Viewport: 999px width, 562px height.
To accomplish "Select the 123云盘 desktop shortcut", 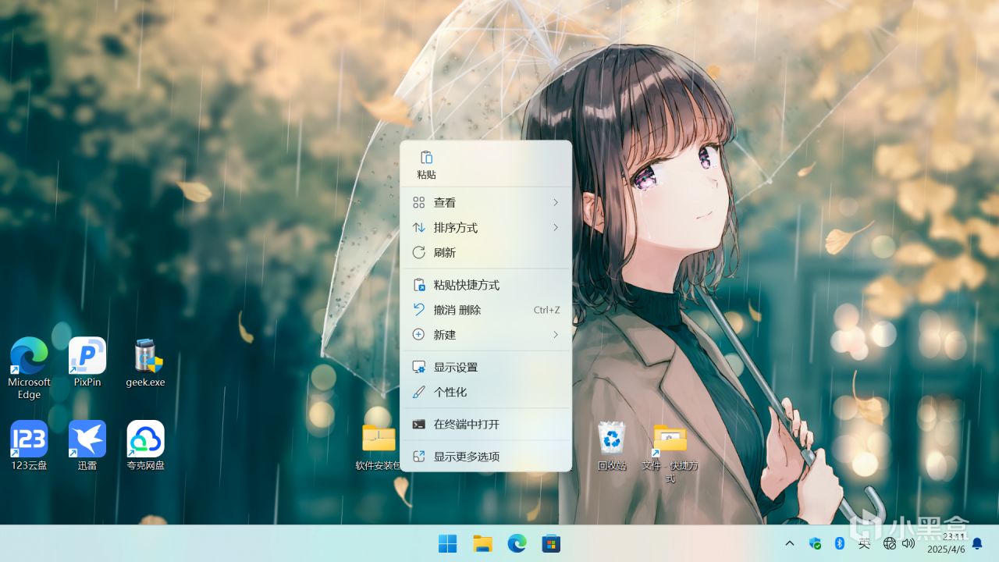I will point(29,446).
